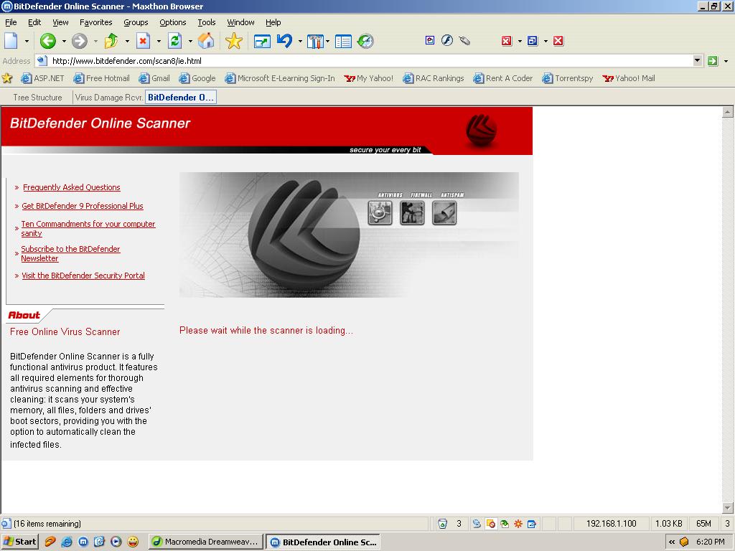Viewport: 735px width, 551px height.
Task: Click the Windows Start button
Action: pyautogui.click(x=19, y=542)
